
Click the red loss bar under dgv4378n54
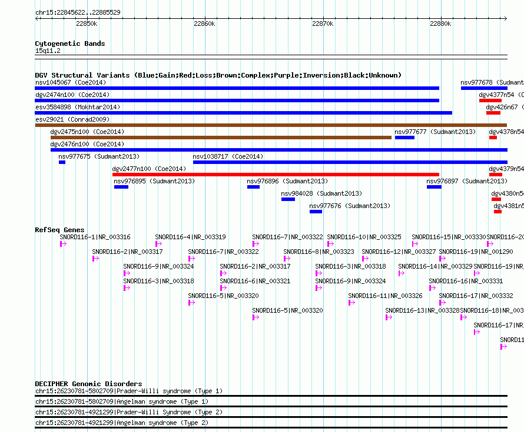click(x=493, y=138)
